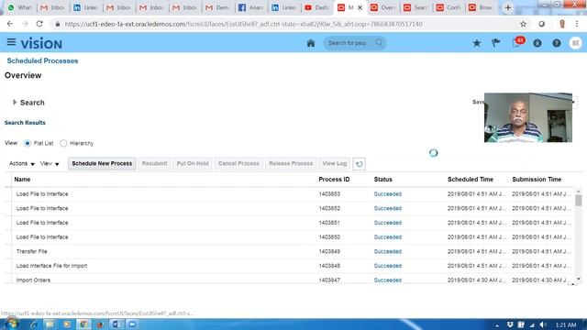The image size is (587, 330).
Task: Open the help question mark icon
Action: pos(557,43)
